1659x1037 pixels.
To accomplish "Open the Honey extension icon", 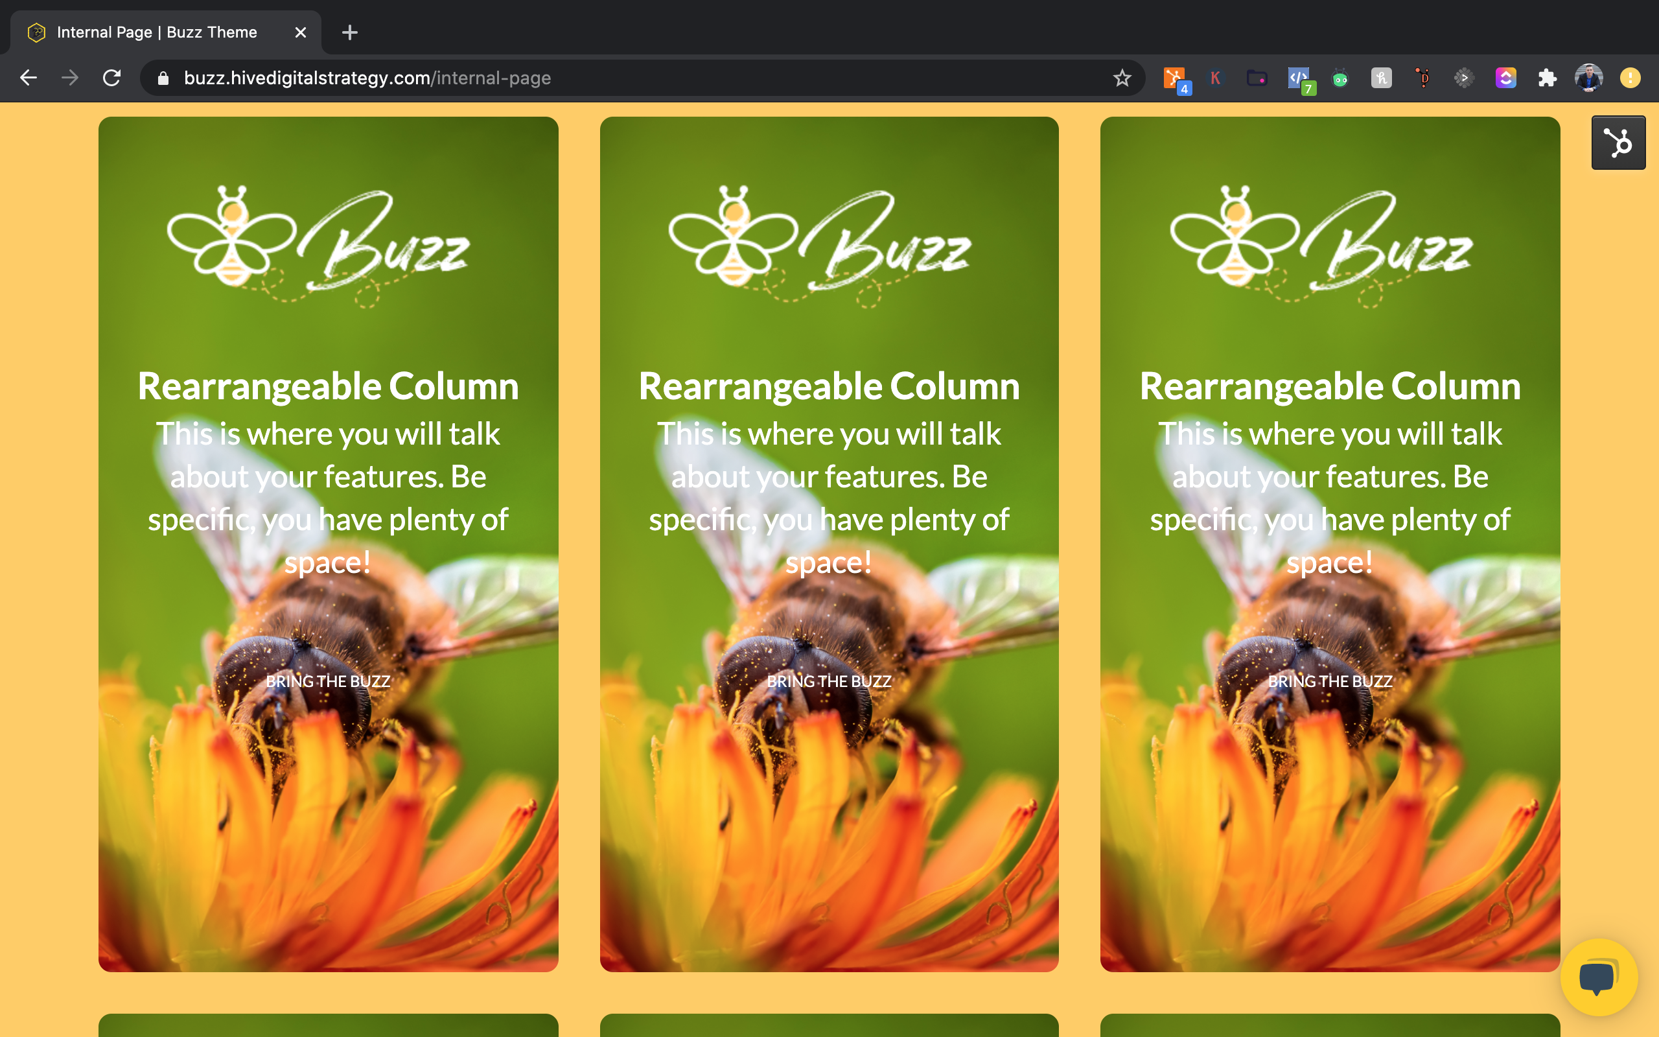I will pyautogui.click(x=1382, y=78).
